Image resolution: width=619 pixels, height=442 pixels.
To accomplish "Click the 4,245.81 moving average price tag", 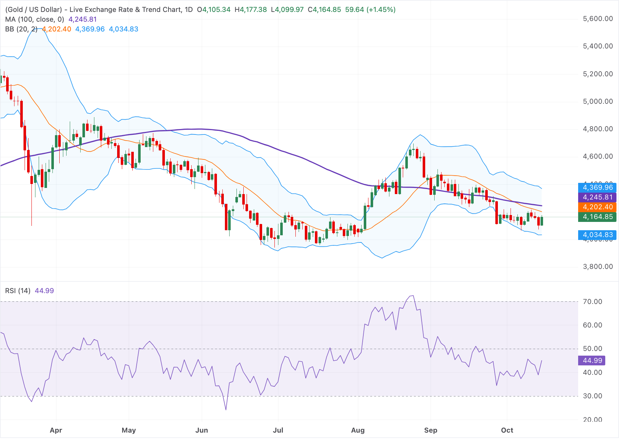I will click(597, 197).
